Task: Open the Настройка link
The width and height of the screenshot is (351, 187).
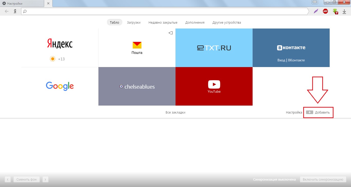Action: point(294,113)
